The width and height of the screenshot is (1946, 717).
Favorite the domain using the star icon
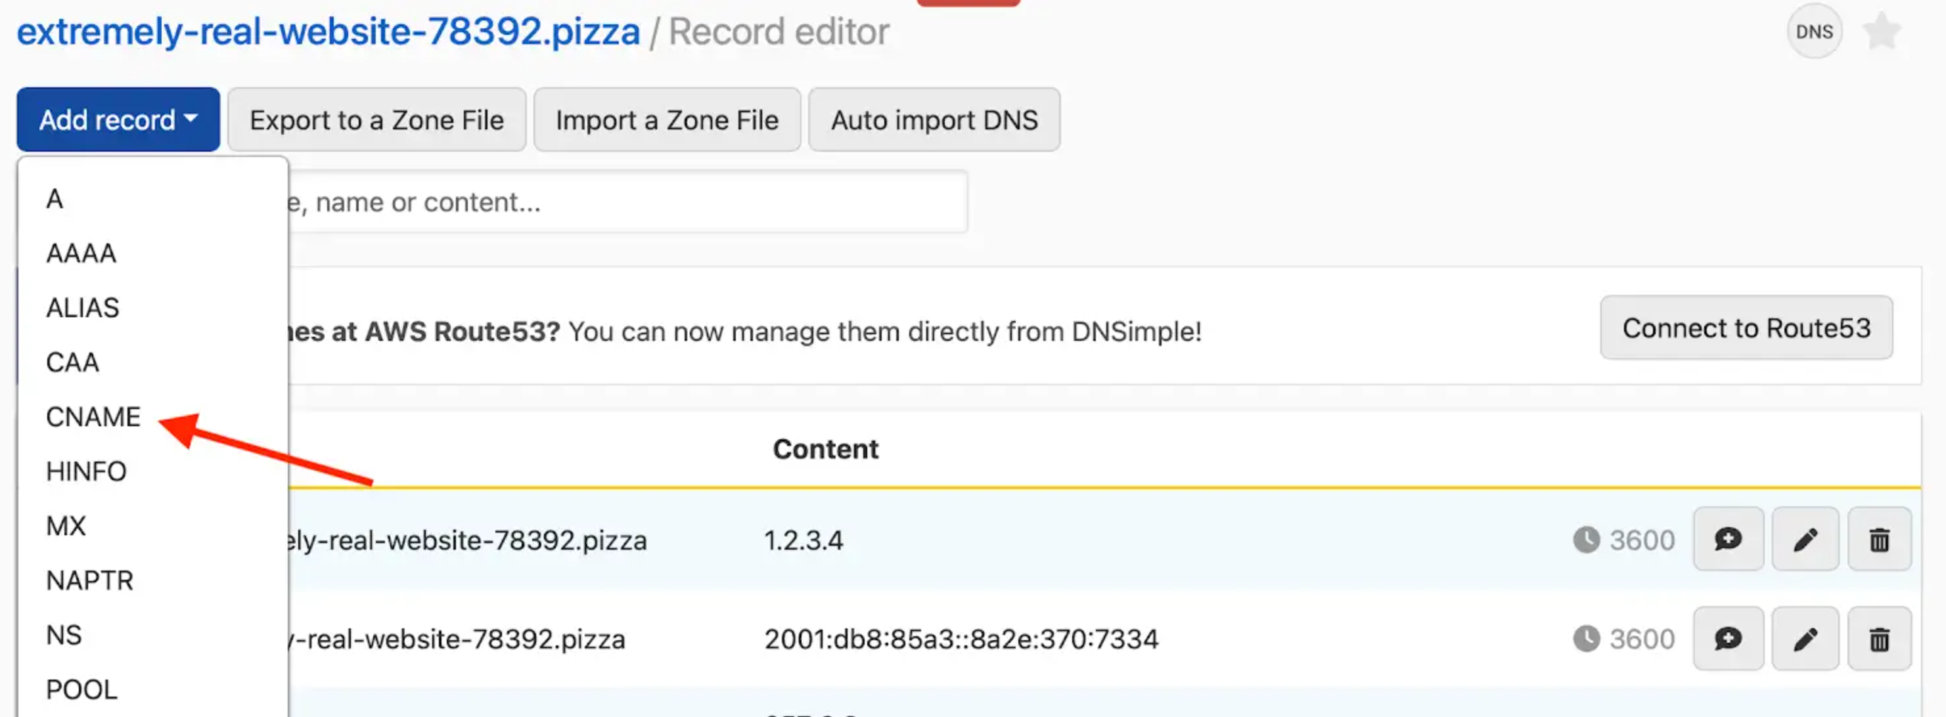(x=1882, y=31)
